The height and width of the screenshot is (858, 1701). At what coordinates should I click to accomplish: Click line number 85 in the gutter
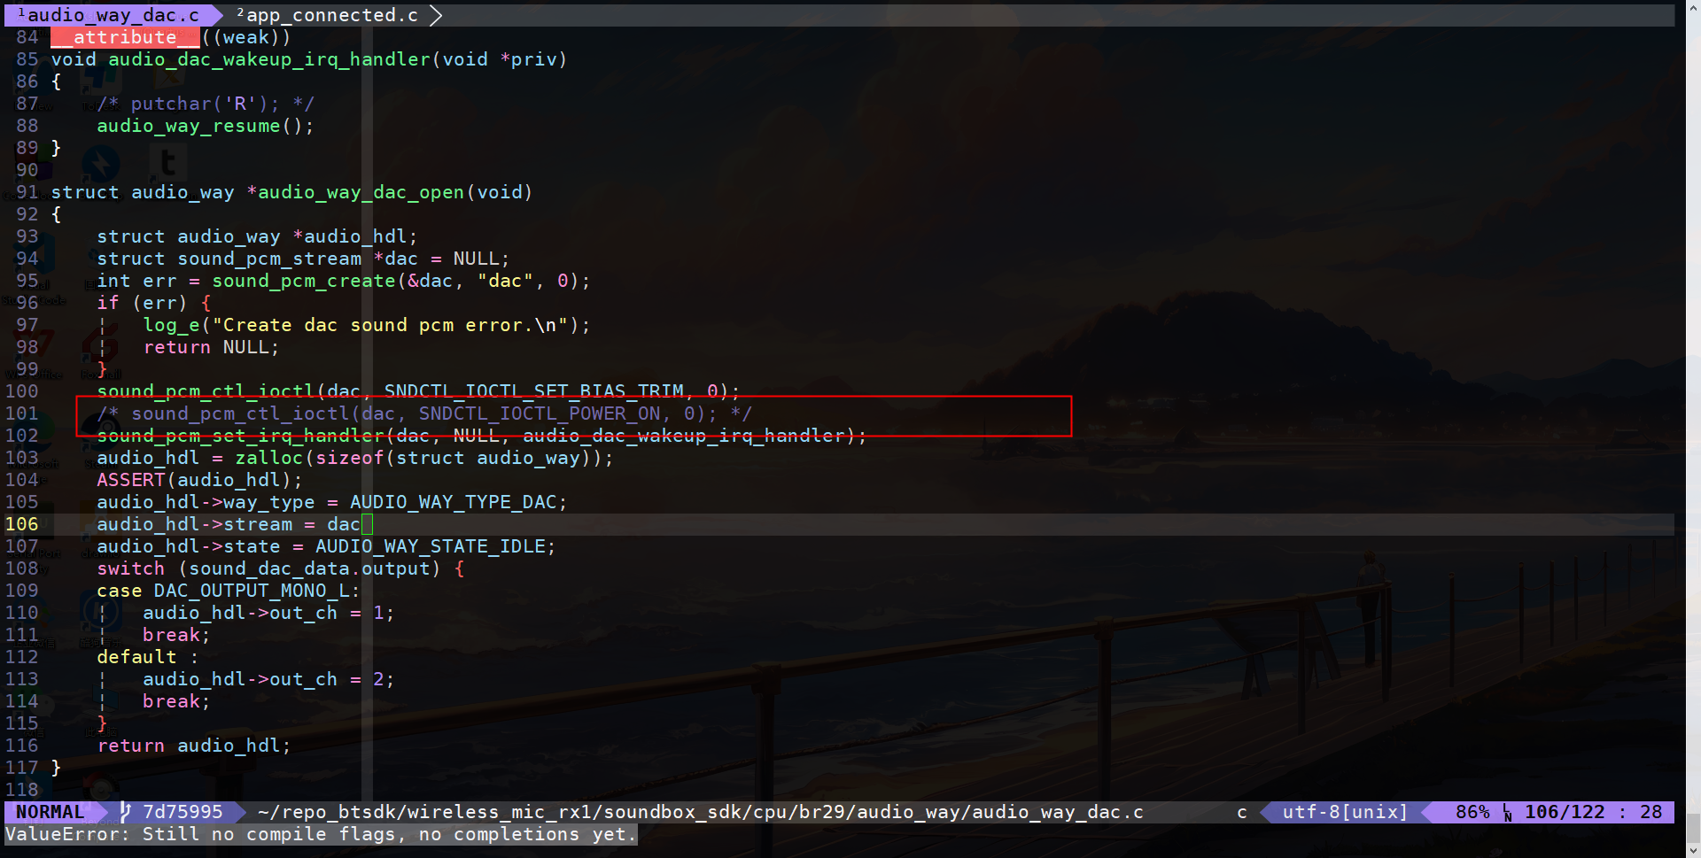27,59
